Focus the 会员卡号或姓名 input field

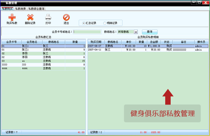pos(87,32)
